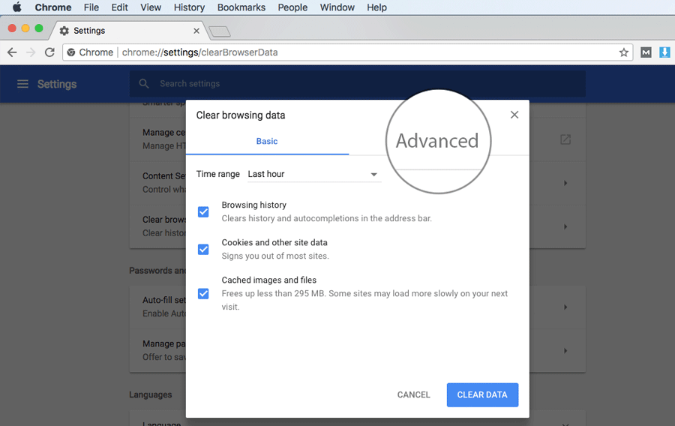This screenshot has height=426, width=675.
Task: Open the Edit menu
Action: [x=119, y=7]
